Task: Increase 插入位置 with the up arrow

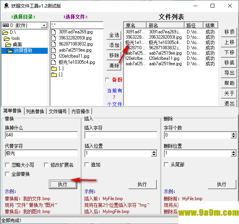Action: click(x=154, y=152)
